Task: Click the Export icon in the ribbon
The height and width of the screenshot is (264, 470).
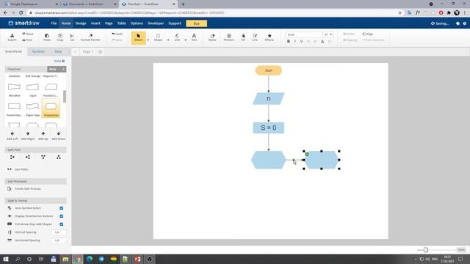Action: [12, 37]
